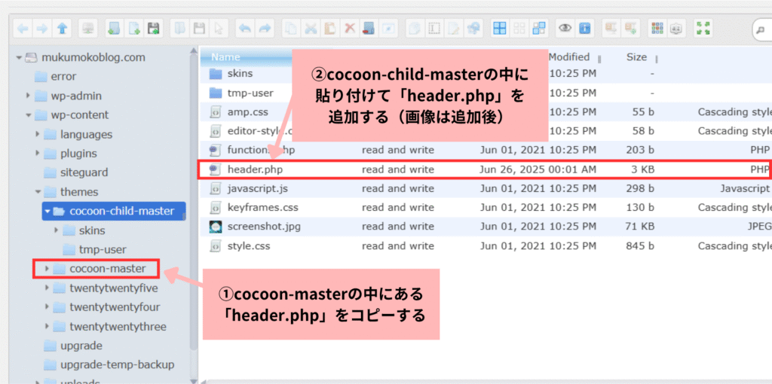Toggle icons/list view with grid icon
772x384 pixels.
pyautogui.click(x=657, y=29)
